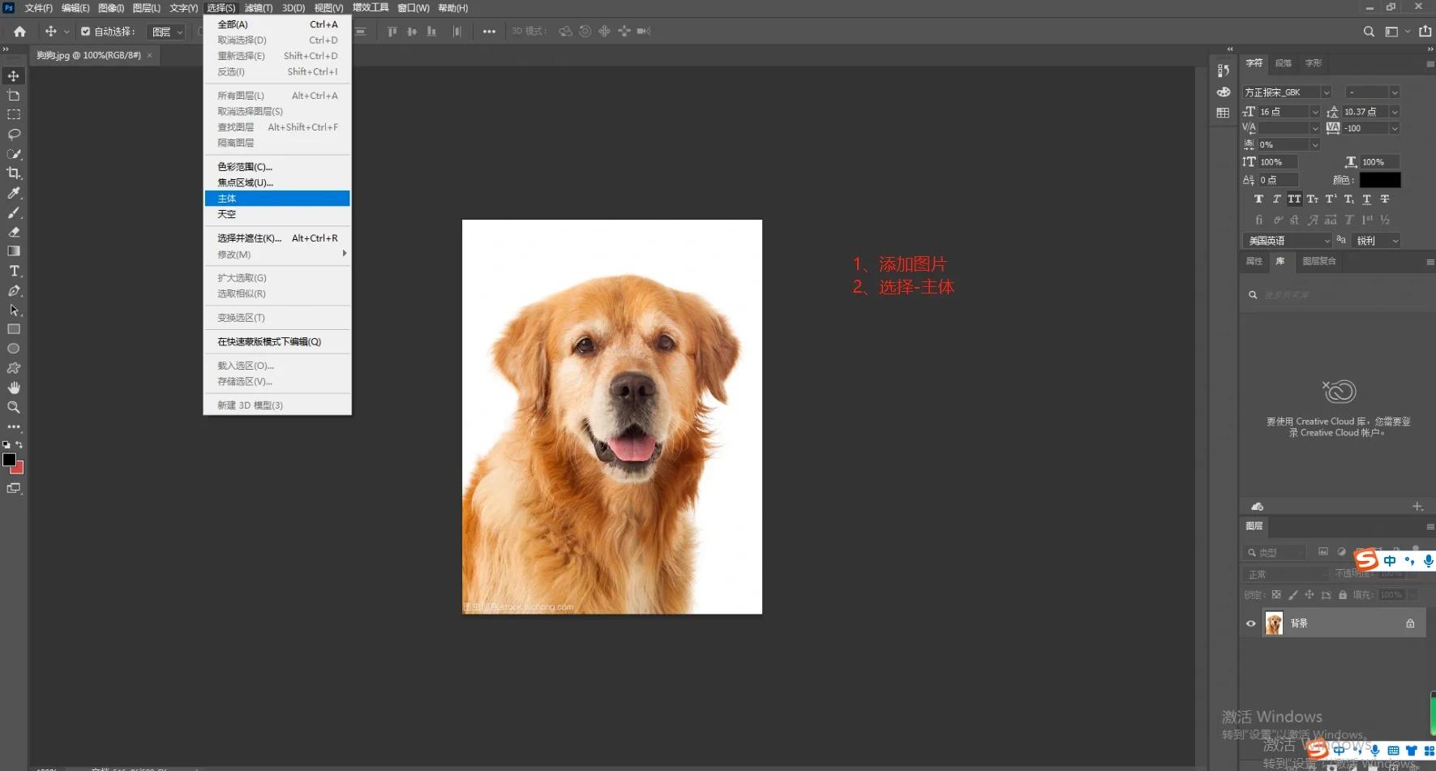Image resolution: width=1436 pixels, height=771 pixels.
Task: Select the Brush tool
Action: [x=14, y=212]
